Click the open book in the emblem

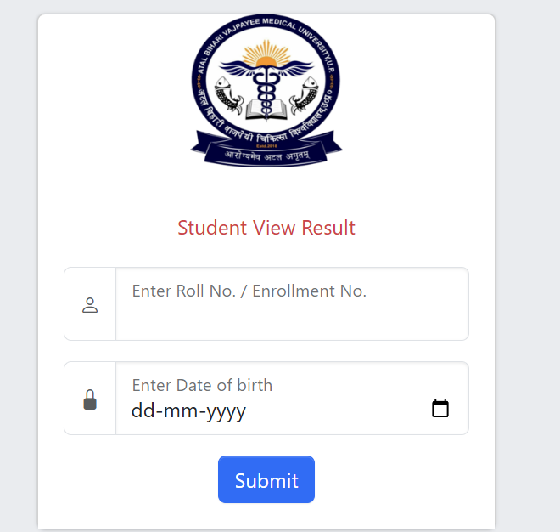coord(266,109)
